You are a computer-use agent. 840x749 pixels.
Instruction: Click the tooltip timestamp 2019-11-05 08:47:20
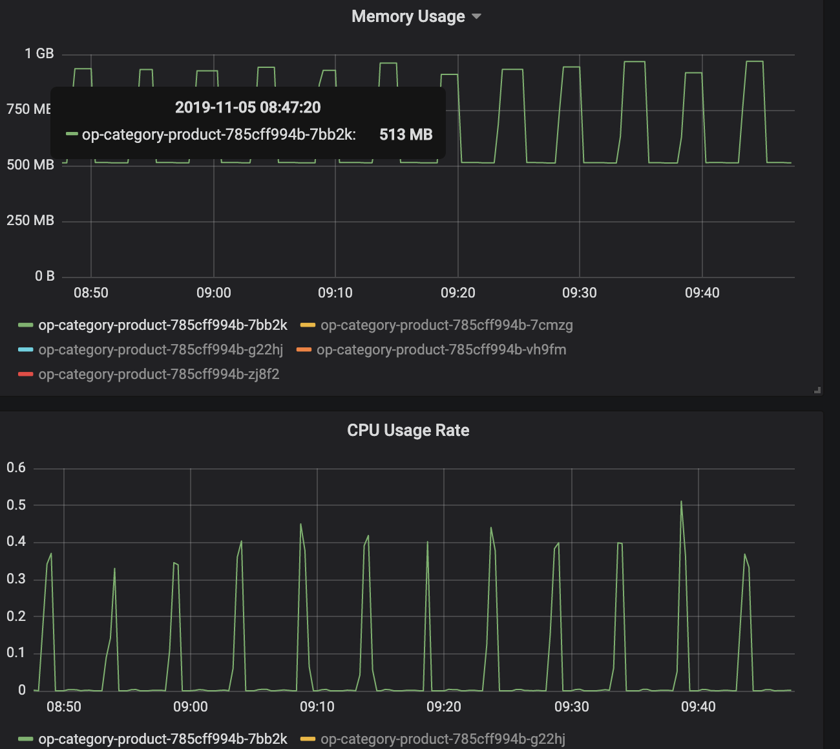[x=248, y=107]
